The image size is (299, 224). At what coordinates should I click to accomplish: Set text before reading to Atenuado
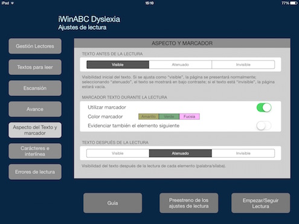click(x=180, y=65)
